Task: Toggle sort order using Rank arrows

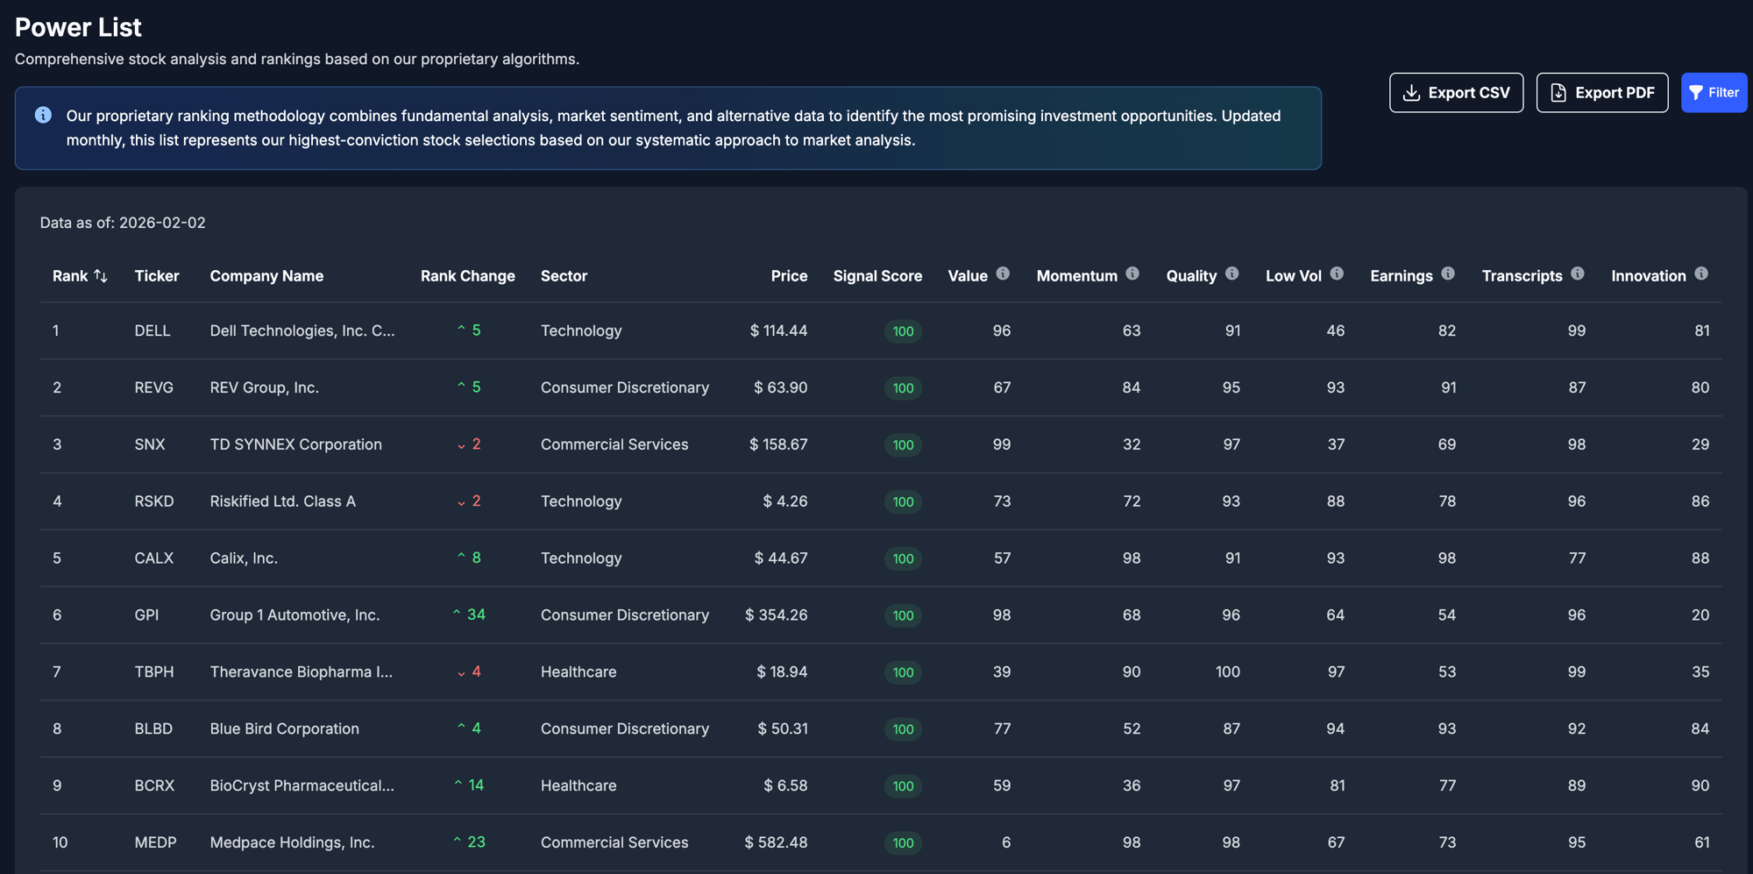Action: 101,276
